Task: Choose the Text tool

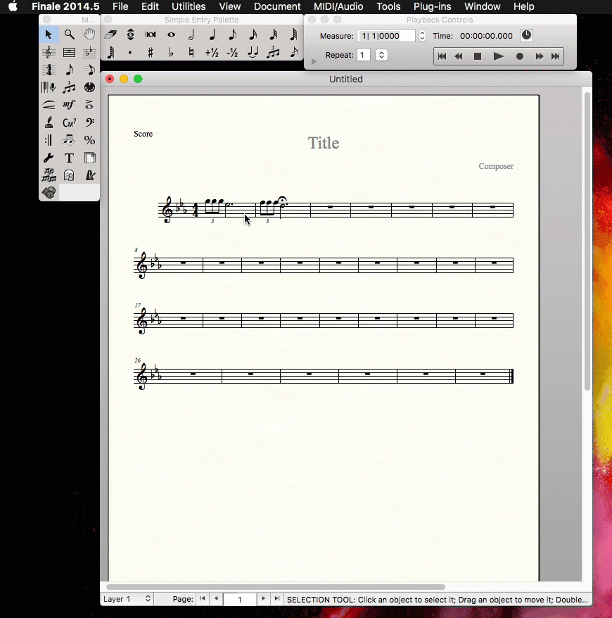Action: pos(69,158)
